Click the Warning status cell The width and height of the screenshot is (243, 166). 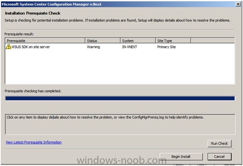93,47
